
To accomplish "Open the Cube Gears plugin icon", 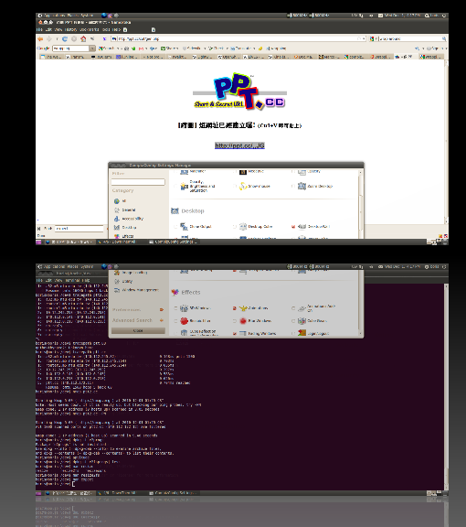I will tap(302, 321).
